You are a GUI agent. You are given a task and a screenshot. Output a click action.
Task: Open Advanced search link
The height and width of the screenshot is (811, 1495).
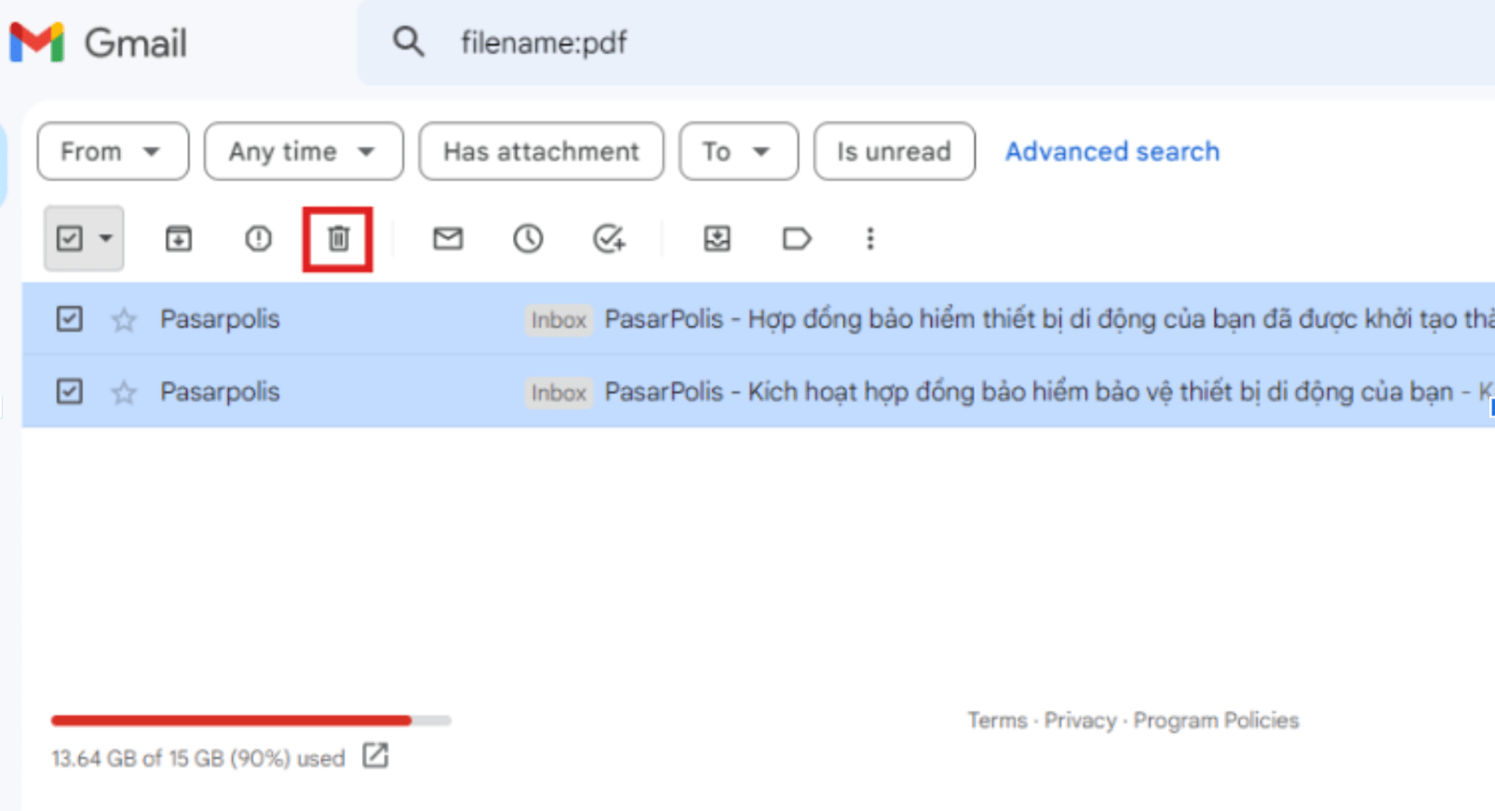pos(1111,152)
